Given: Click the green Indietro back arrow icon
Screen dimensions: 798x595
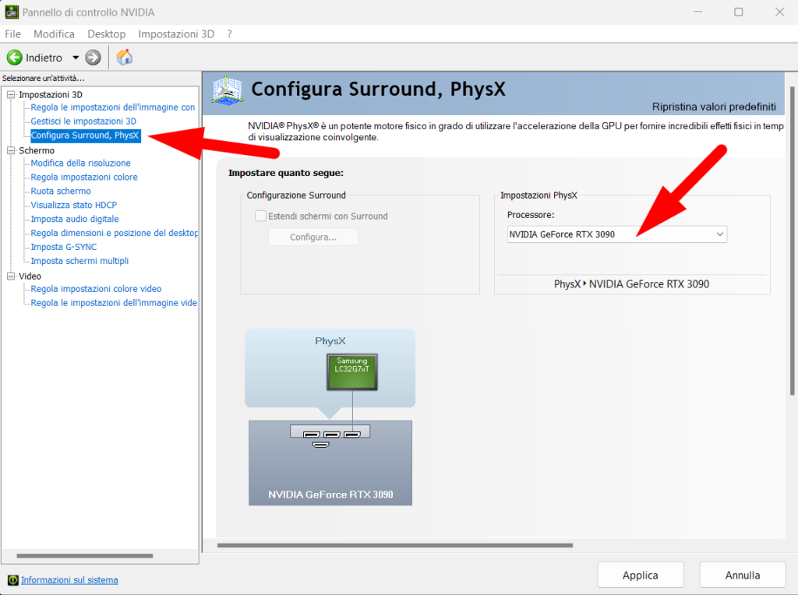Looking at the screenshot, I should pyautogui.click(x=14, y=58).
